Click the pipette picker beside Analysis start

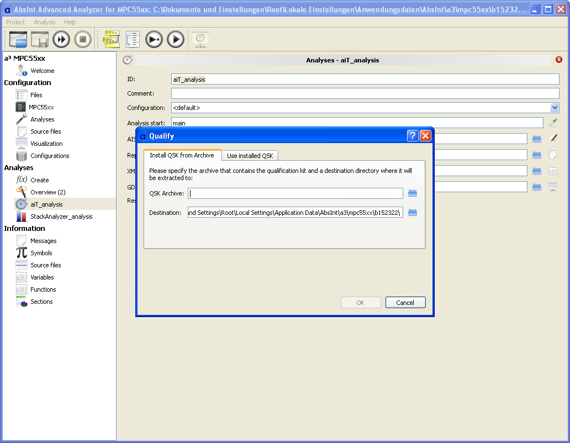[x=553, y=123]
